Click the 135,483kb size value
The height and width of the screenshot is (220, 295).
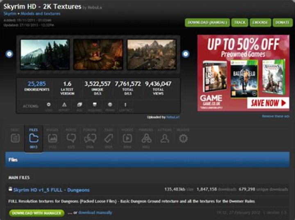pos(175,189)
